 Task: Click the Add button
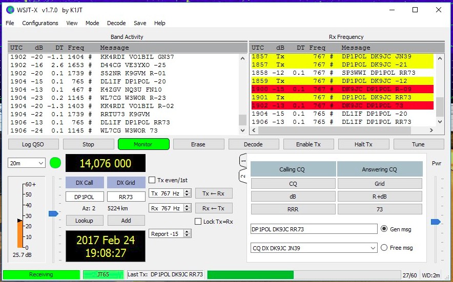[x=126, y=221]
